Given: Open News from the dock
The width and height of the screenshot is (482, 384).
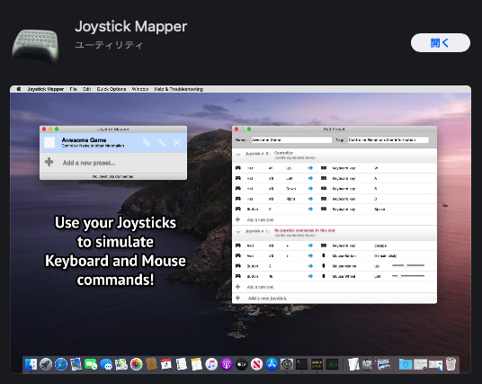Looking at the screenshot, I should [x=256, y=364].
